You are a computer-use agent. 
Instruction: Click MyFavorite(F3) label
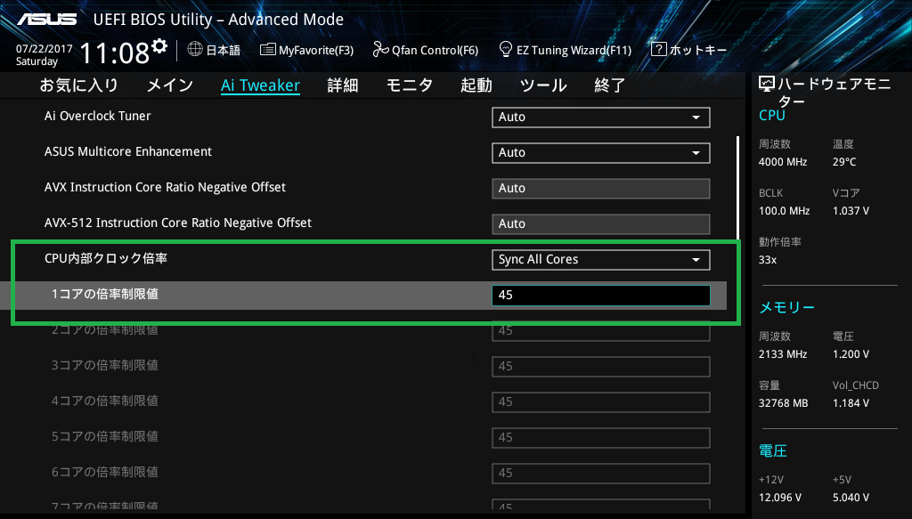click(316, 51)
